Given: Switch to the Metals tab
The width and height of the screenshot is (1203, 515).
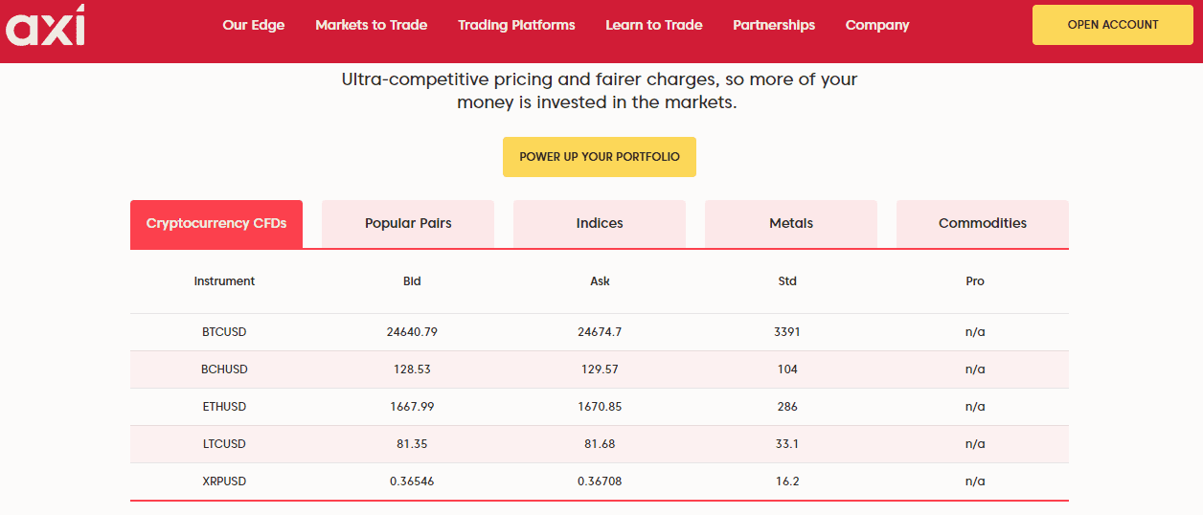Looking at the screenshot, I should [x=791, y=223].
